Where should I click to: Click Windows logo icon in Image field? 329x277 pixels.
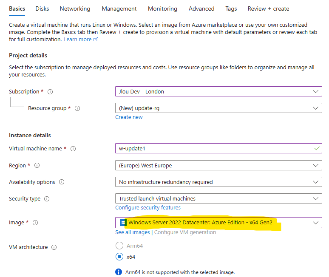point(123,223)
